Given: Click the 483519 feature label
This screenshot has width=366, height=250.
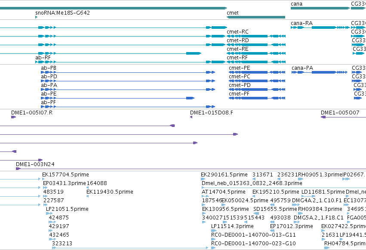Looking at the screenshot, I should [x=53, y=192].
